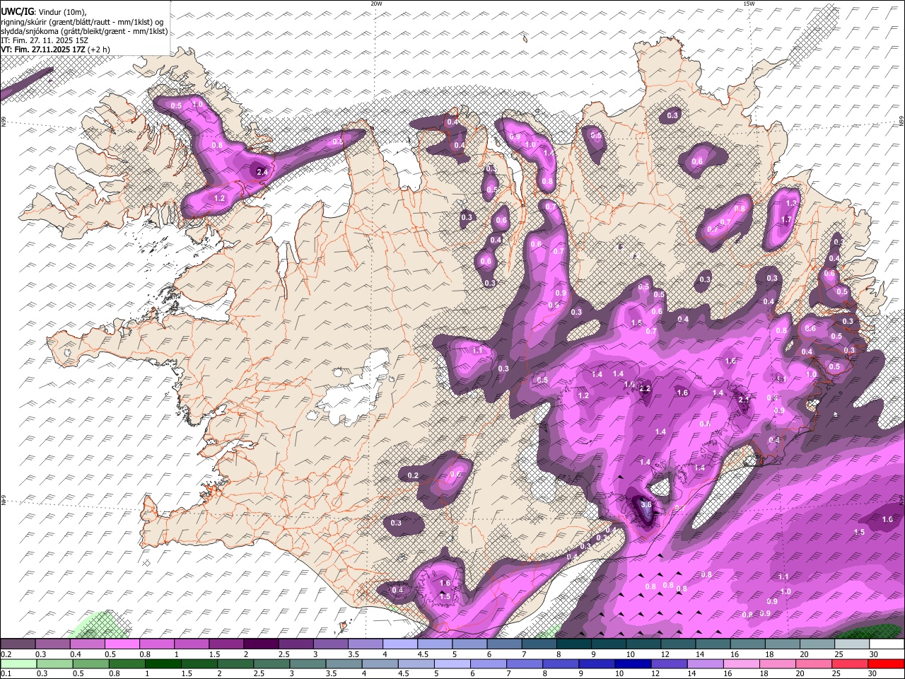Screen dimensions: 905x679
Task: Click the 'IT: Fim. 27. 11. 2025 15Z' line
Action: 45,40
